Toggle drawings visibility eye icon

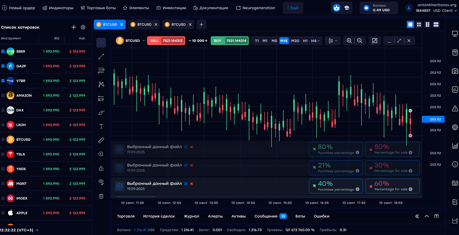[x=101, y=182]
